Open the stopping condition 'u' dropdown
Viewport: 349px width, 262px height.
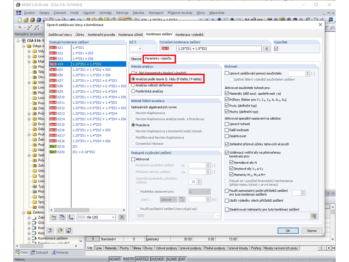199,192
